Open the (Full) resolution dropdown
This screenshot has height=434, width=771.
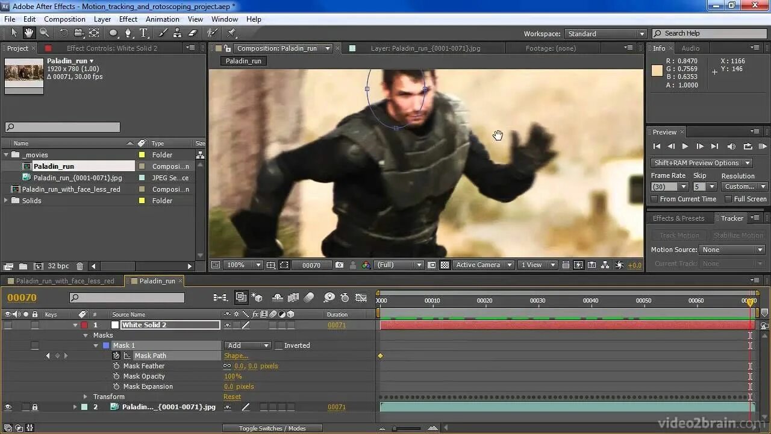tap(399, 265)
